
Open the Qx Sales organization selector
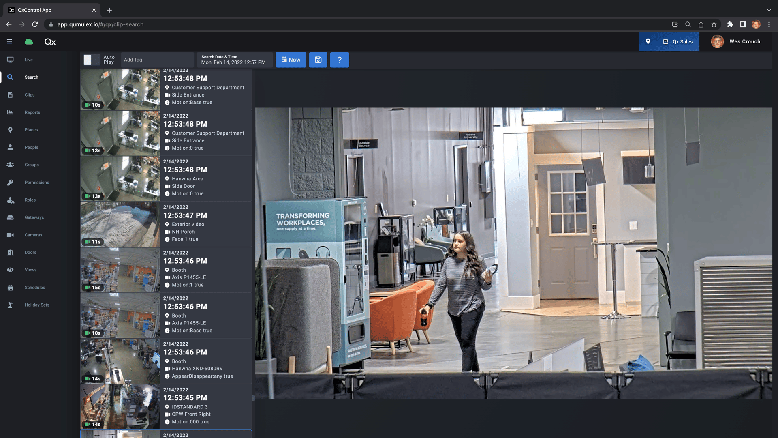pyautogui.click(x=678, y=41)
